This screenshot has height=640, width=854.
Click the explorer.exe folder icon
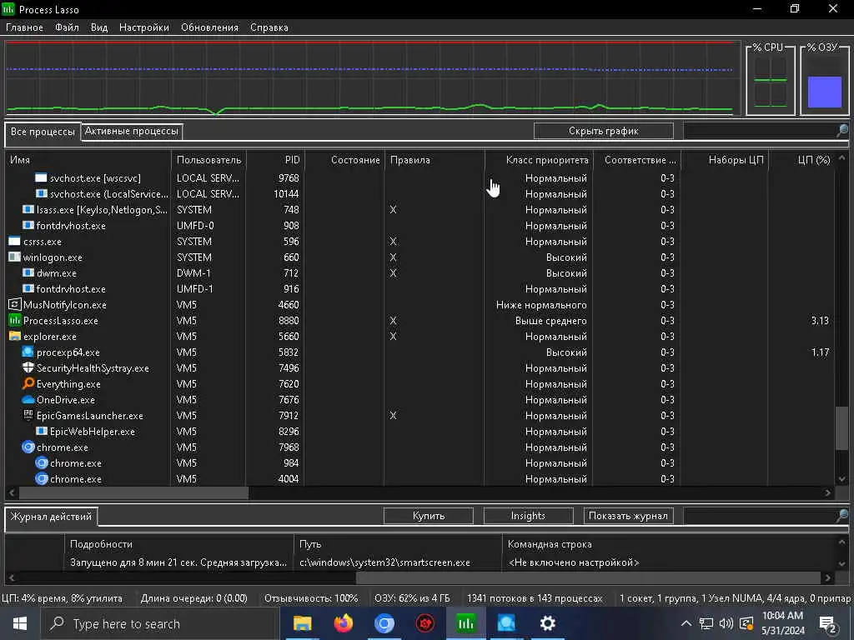(15, 337)
